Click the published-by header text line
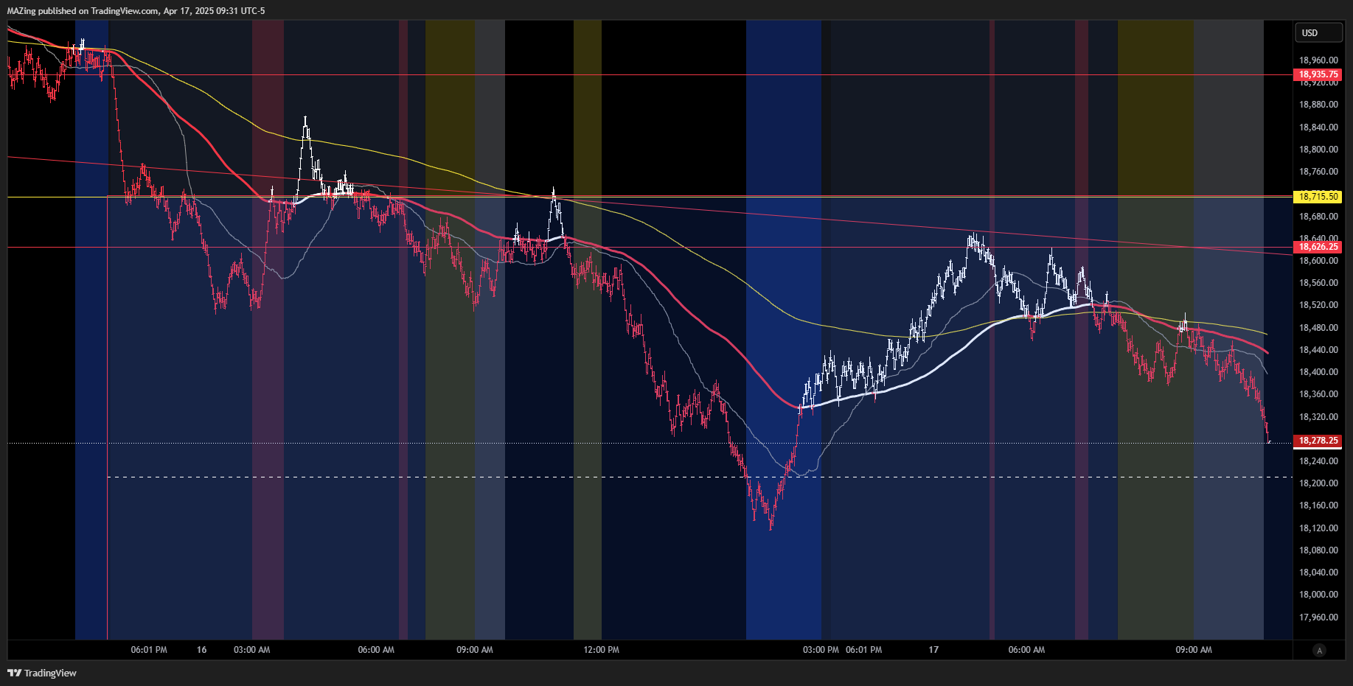This screenshot has width=1353, height=686. pyautogui.click(x=136, y=11)
